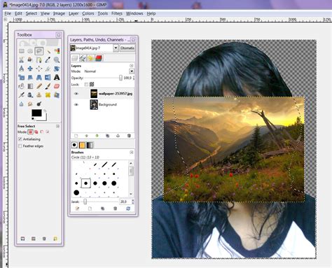Select the Dodge/Burn tool
The height and width of the screenshot is (268, 332).
(39, 104)
